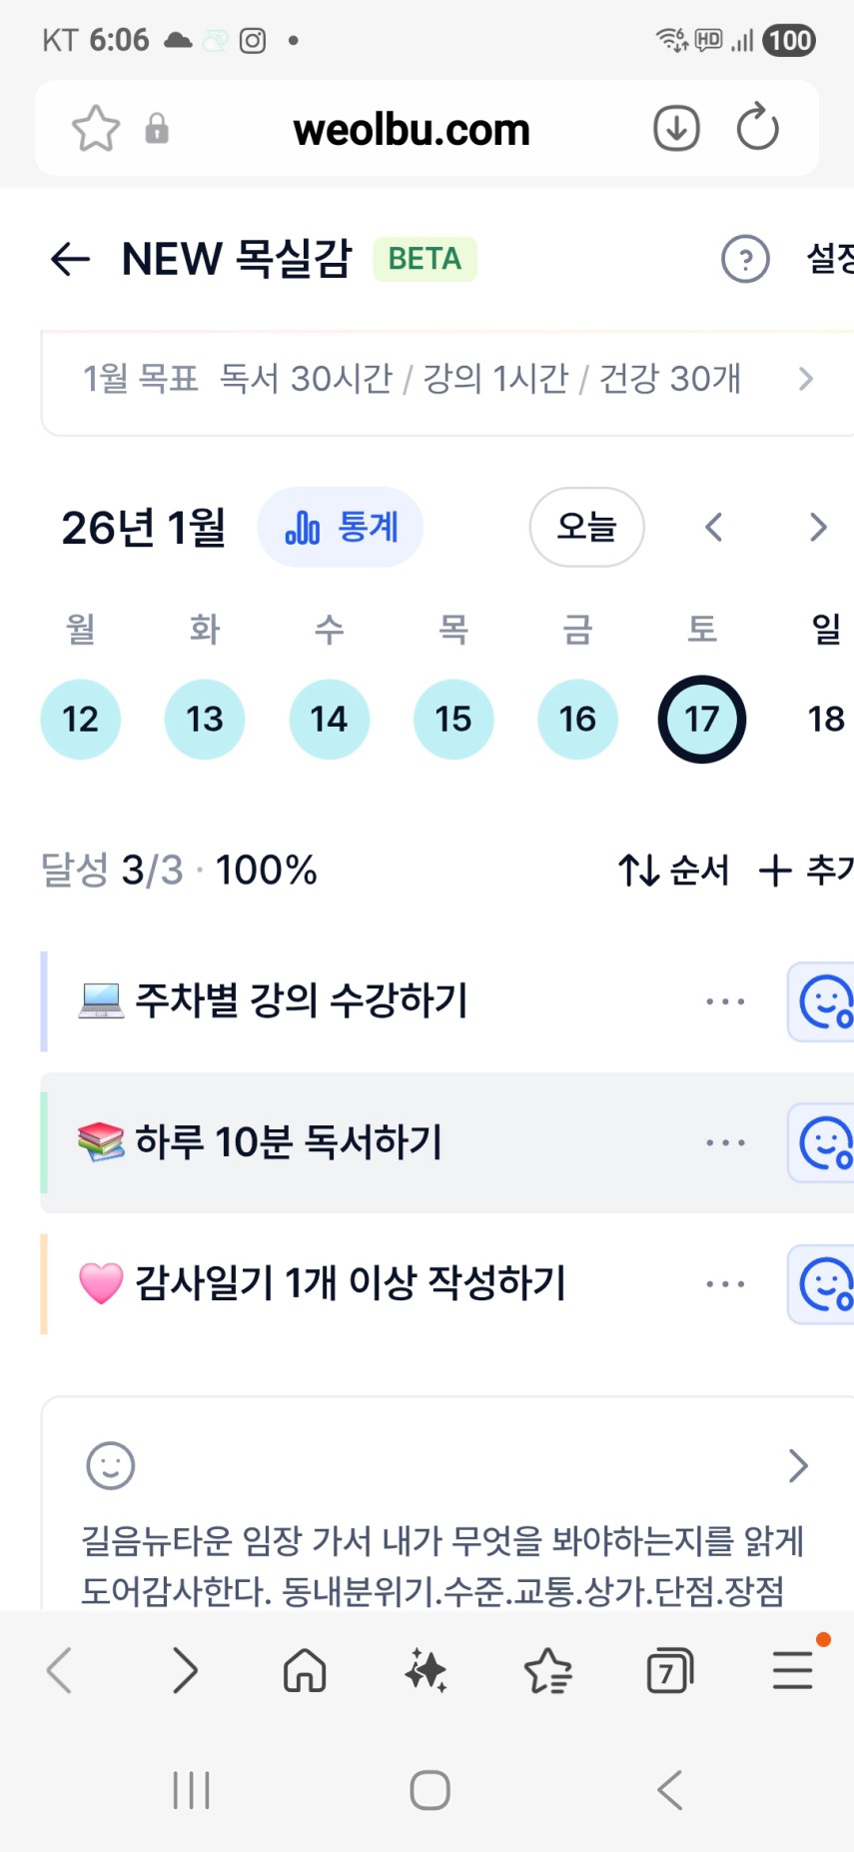The width and height of the screenshot is (854, 1852).
Task: Open the help question mark icon
Action: (x=745, y=260)
